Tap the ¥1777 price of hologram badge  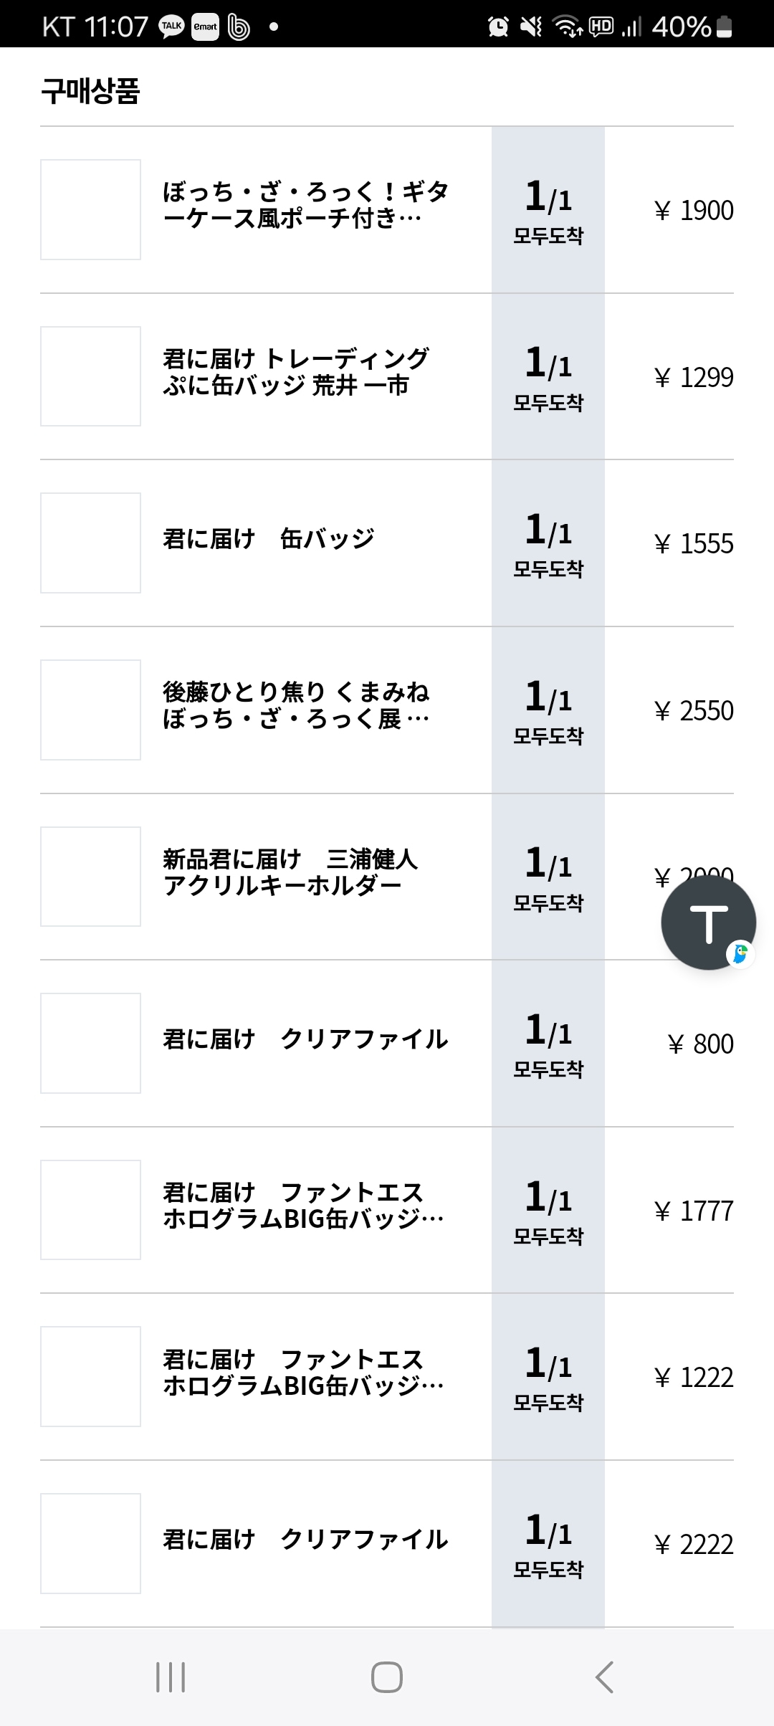click(x=693, y=1211)
